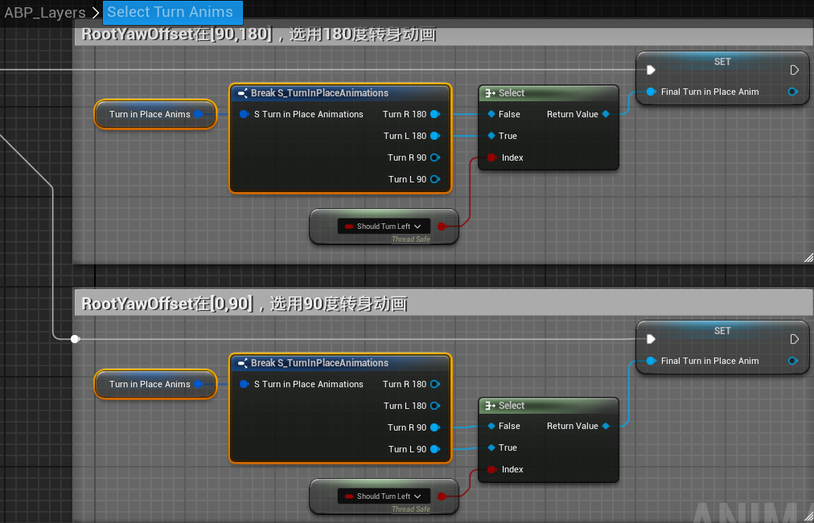Click False pin on lower Select node

click(x=491, y=426)
